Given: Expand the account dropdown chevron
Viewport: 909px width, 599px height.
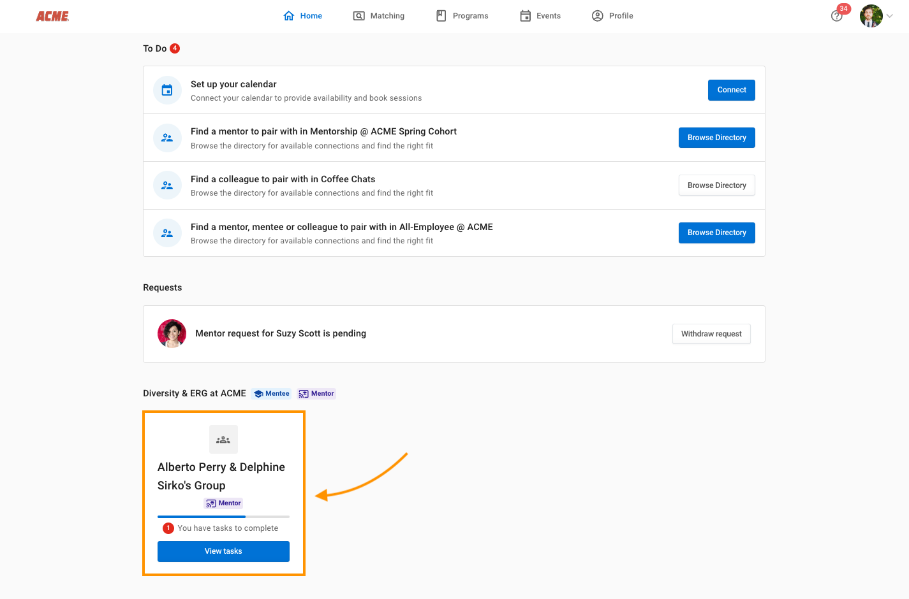Looking at the screenshot, I should (890, 16).
